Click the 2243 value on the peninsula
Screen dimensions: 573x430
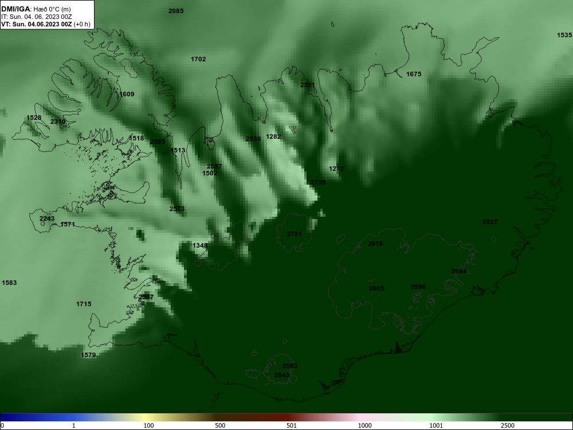pos(47,218)
